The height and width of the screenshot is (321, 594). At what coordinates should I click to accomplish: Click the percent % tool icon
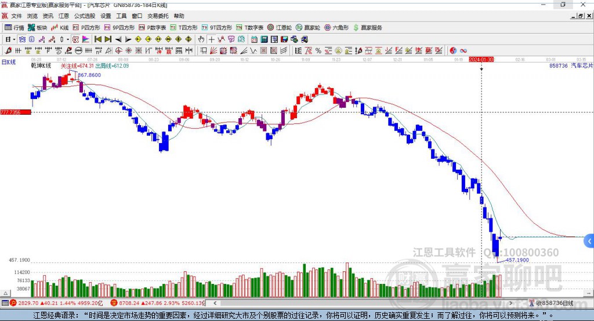318,50
